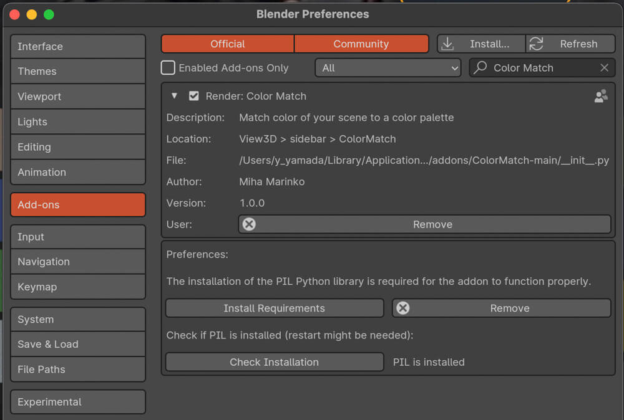This screenshot has width=624, height=420.
Task: Click the Install... add-on button
Action: pos(481,44)
